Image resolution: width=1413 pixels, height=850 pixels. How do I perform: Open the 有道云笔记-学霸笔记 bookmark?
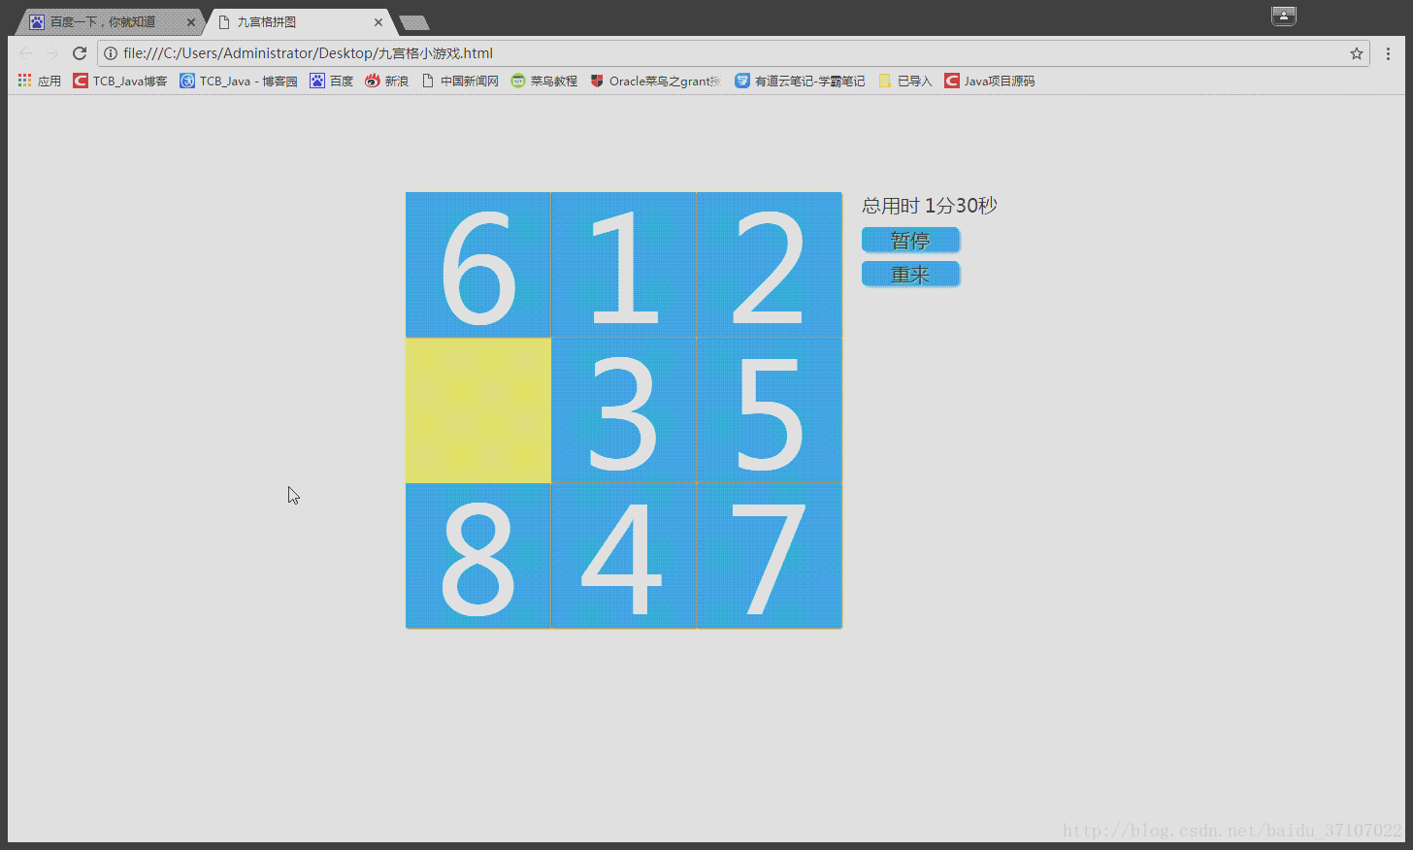pyautogui.click(x=801, y=81)
